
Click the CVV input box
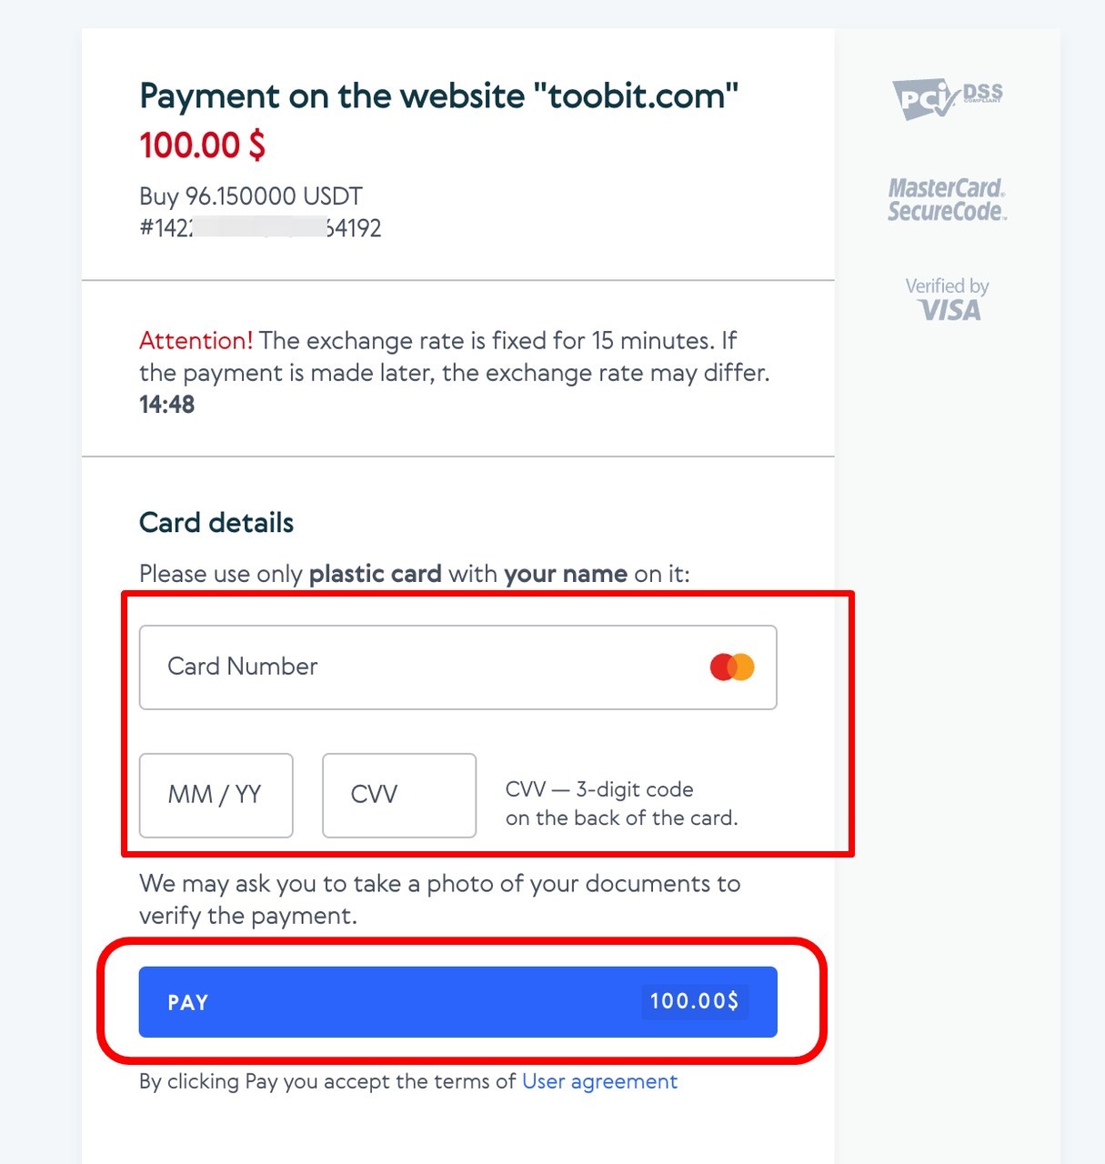coord(398,795)
